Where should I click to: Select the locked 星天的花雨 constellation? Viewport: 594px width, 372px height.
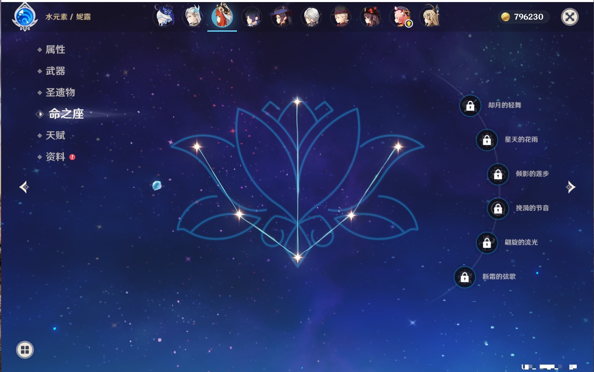487,140
